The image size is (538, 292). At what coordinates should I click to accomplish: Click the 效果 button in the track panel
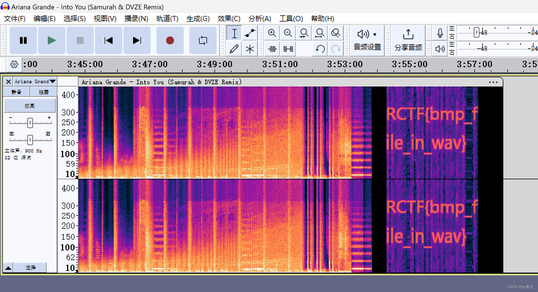click(x=30, y=105)
